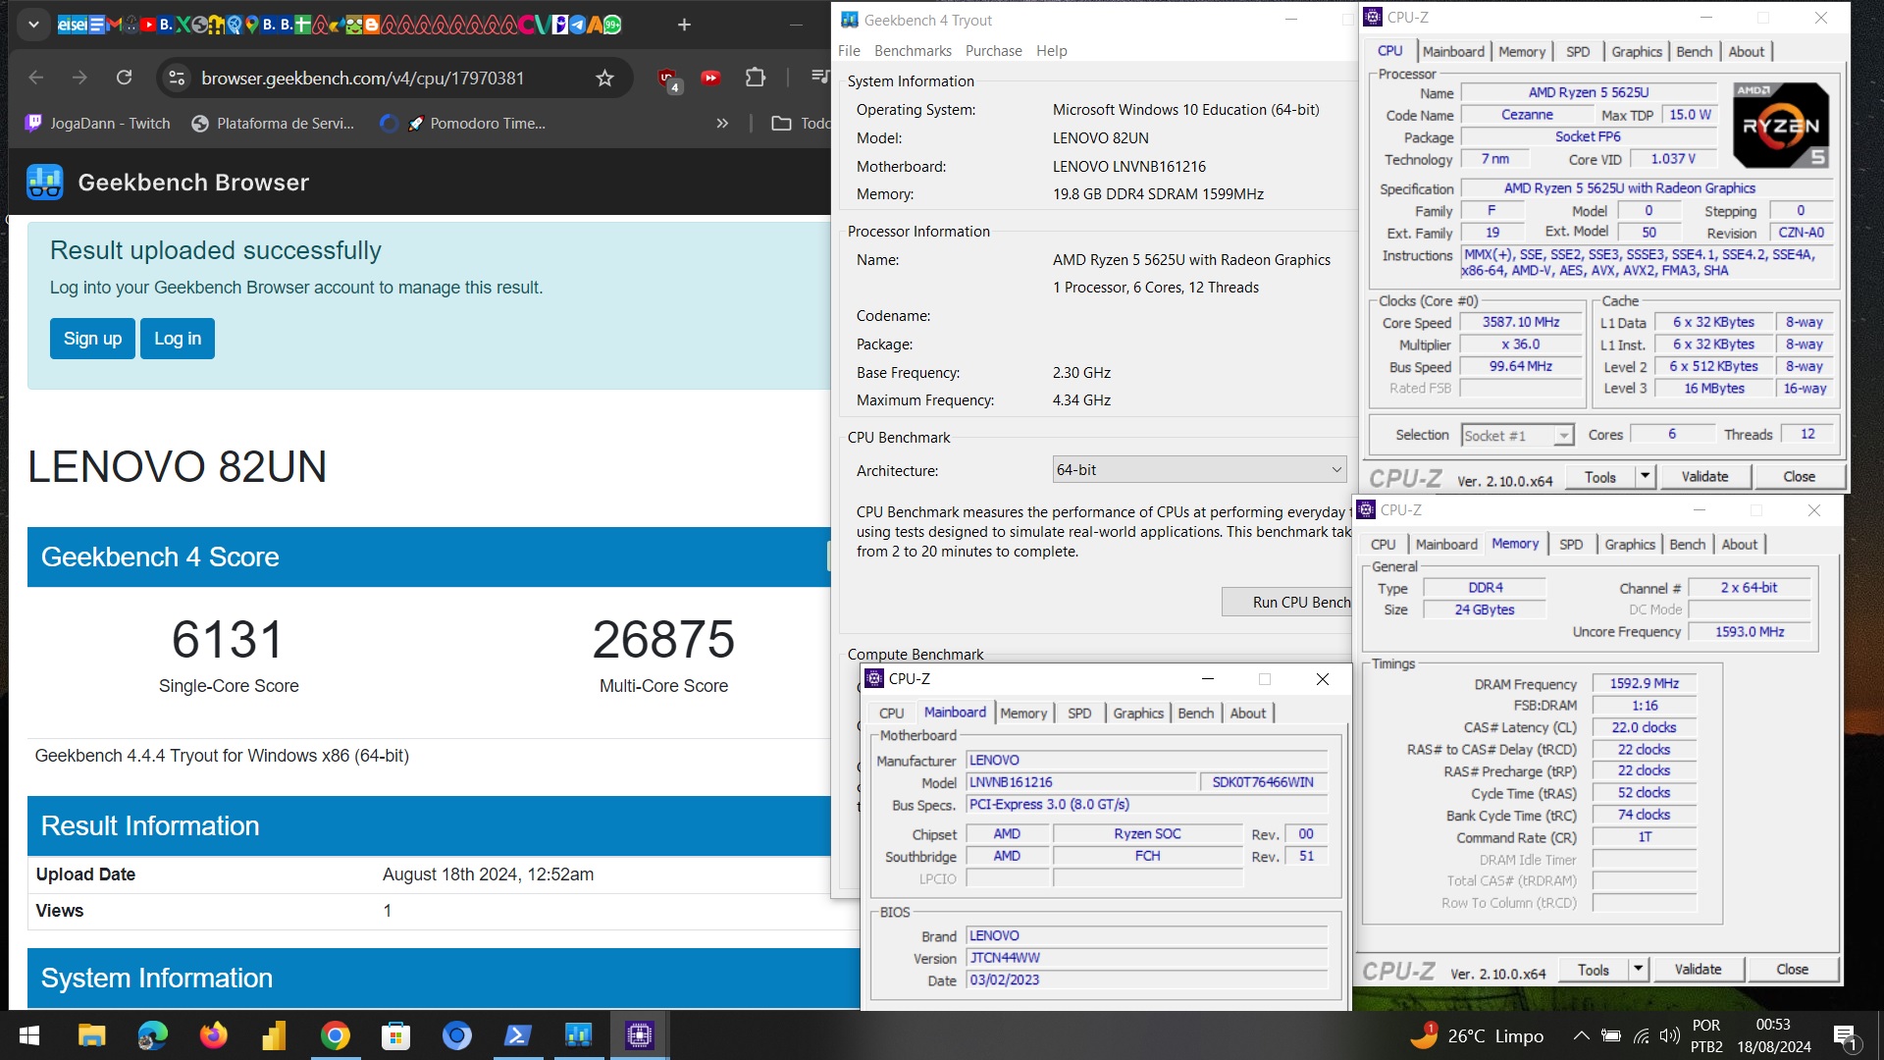Open the Pomodoro Timer bookmark

(x=476, y=123)
